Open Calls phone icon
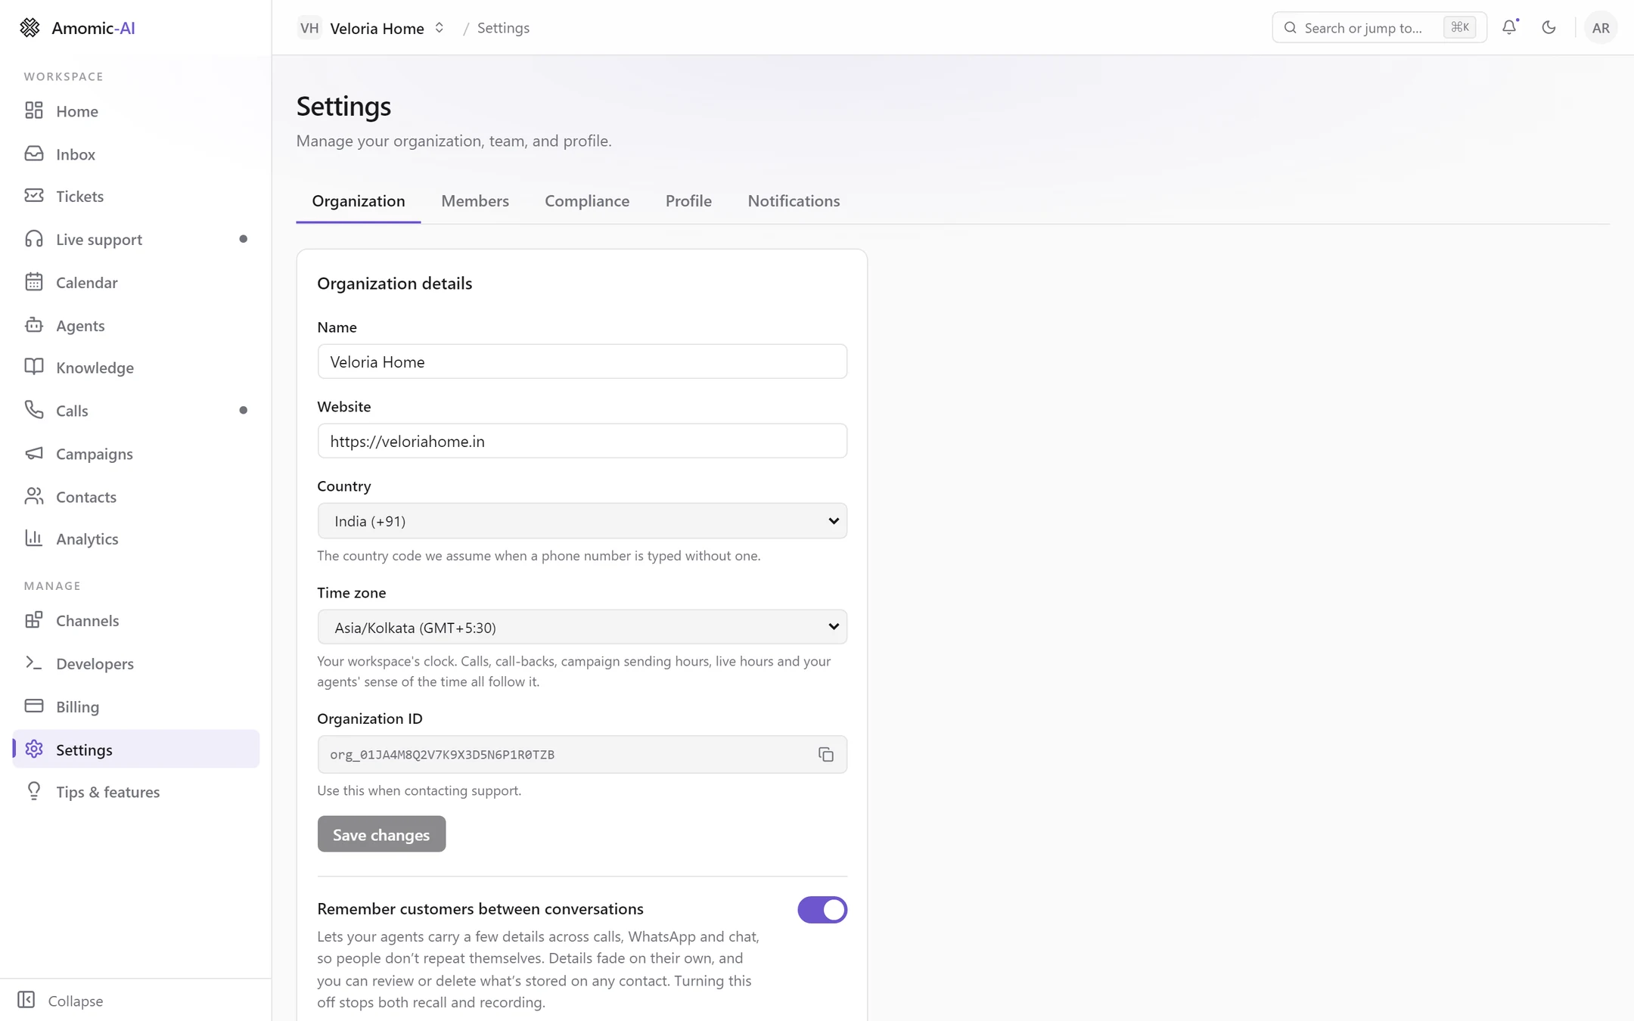This screenshot has width=1634, height=1021. [x=34, y=410]
